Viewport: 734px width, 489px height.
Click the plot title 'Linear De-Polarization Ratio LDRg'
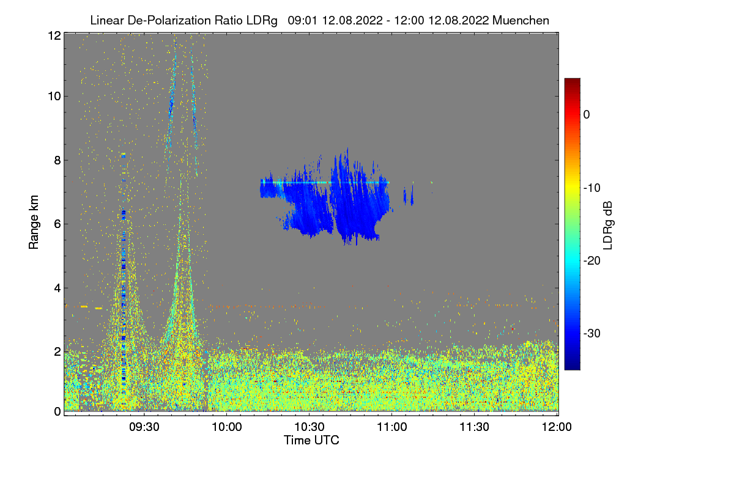pos(184,20)
